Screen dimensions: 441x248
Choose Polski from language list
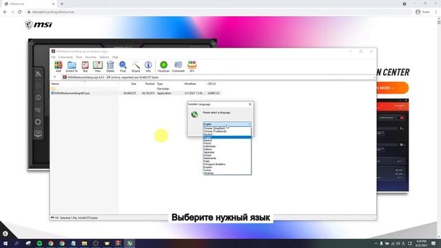tap(227, 161)
